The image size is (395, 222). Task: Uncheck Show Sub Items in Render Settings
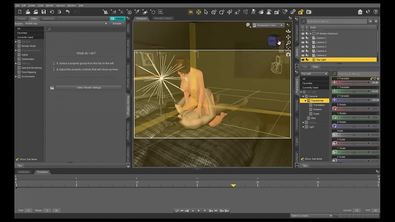point(17,159)
